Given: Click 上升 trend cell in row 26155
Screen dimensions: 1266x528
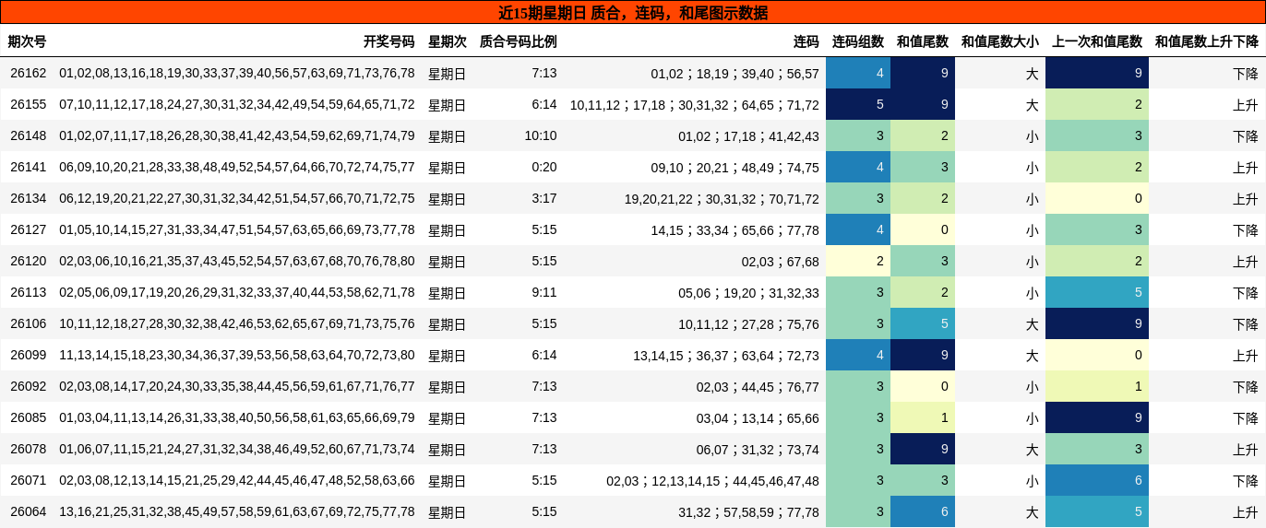Looking at the screenshot, I should coord(1246,104).
